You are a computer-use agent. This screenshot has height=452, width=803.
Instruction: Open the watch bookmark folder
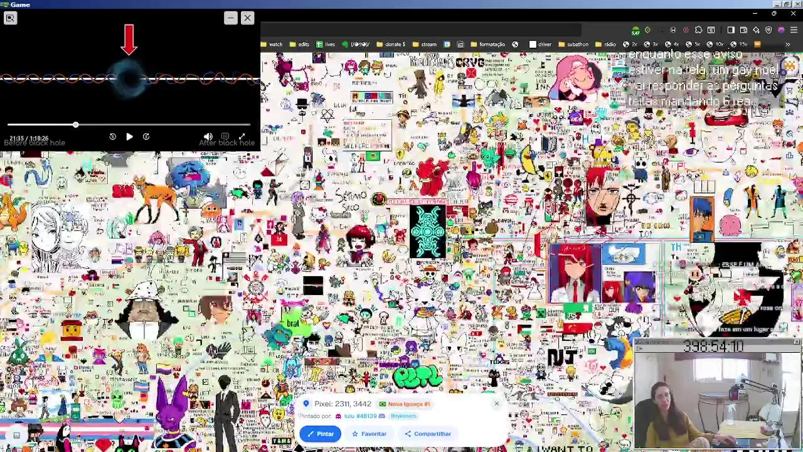pos(272,45)
